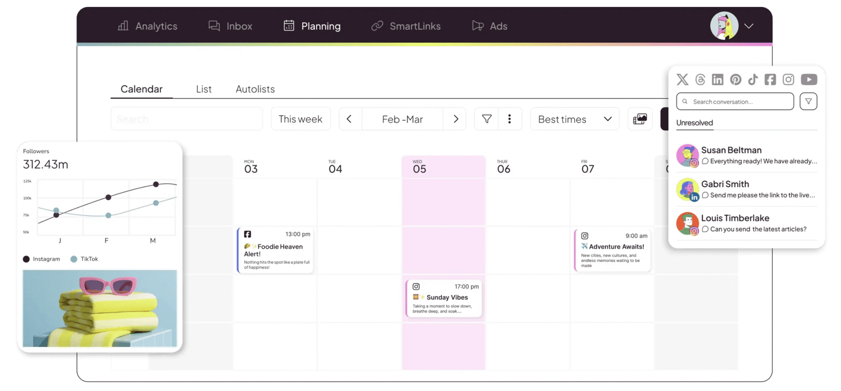Select the Pinterest network icon

(x=735, y=79)
